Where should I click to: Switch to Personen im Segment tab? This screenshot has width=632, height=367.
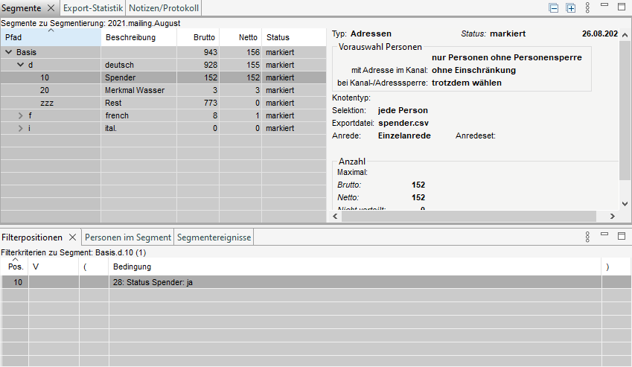[127, 237]
